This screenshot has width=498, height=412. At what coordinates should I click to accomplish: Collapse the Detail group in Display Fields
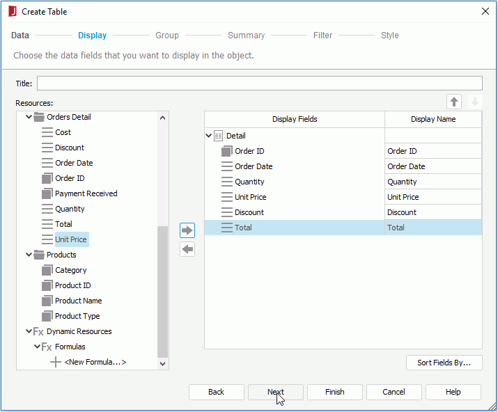(x=208, y=136)
